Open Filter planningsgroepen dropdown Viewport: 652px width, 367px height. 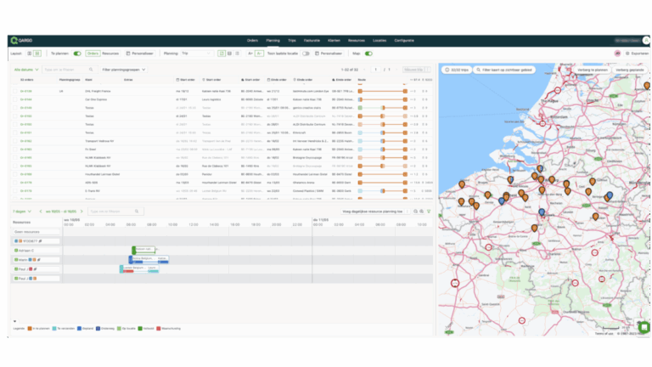coord(123,70)
